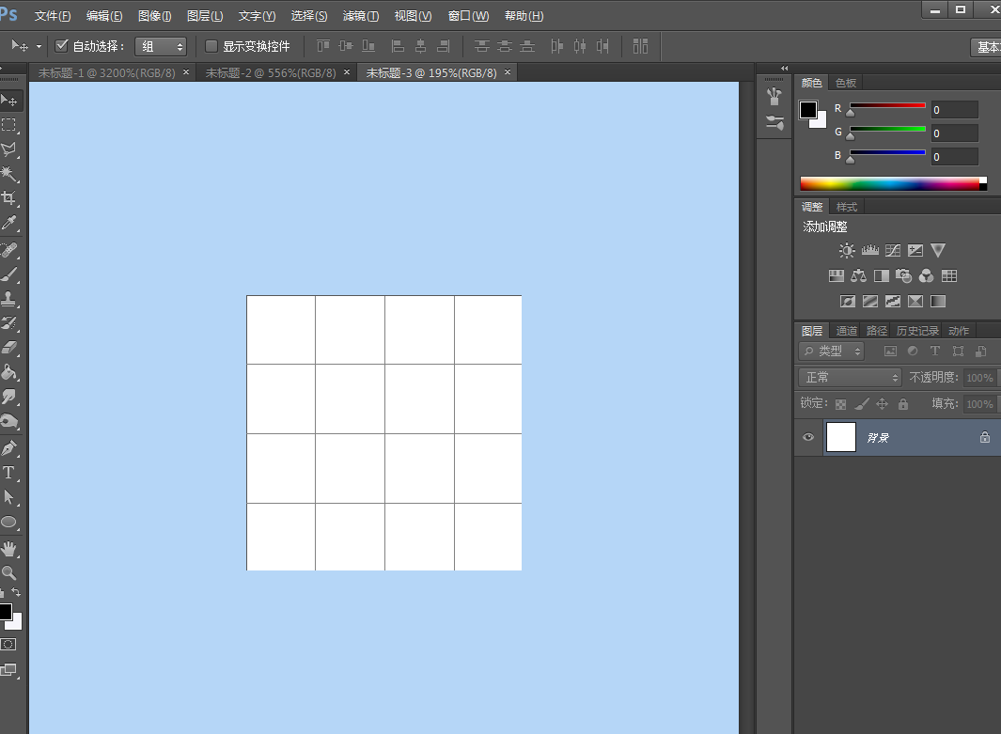
Task: Select the Eraser tool
Action: tap(9, 348)
